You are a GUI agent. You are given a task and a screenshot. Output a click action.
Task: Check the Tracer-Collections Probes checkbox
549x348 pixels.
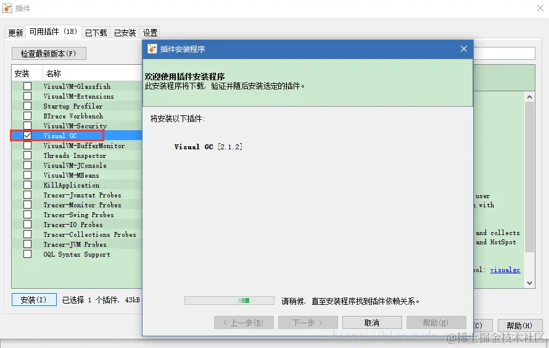[x=27, y=234]
